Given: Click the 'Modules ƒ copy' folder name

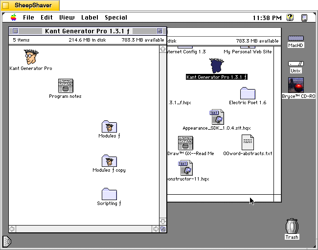Looking at the screenshot, I should tap(109, 170).
